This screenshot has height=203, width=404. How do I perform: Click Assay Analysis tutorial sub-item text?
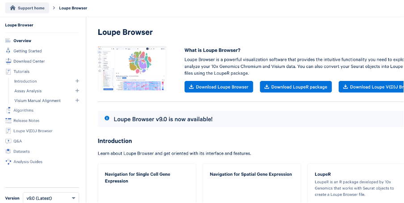tap(28, 91)
